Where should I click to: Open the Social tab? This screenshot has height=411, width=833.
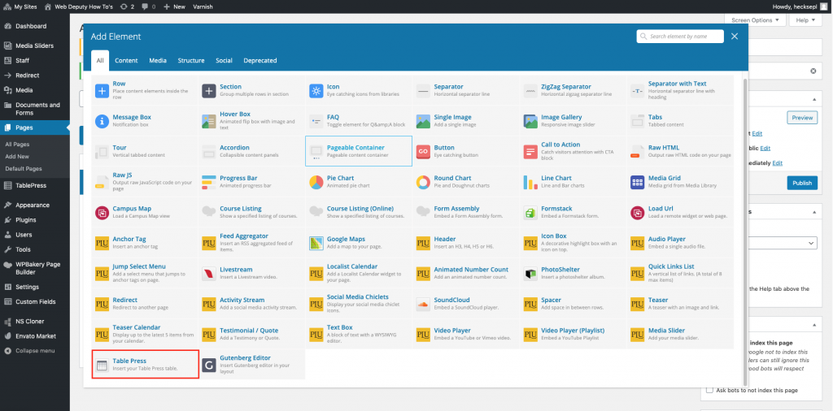click(x=225, y=60)
